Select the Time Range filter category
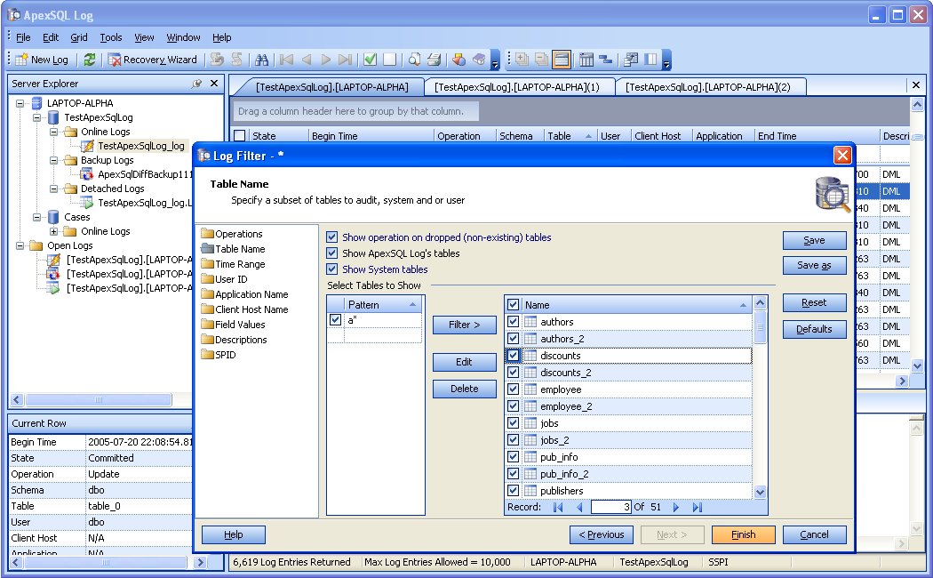 tap(239, 264)
